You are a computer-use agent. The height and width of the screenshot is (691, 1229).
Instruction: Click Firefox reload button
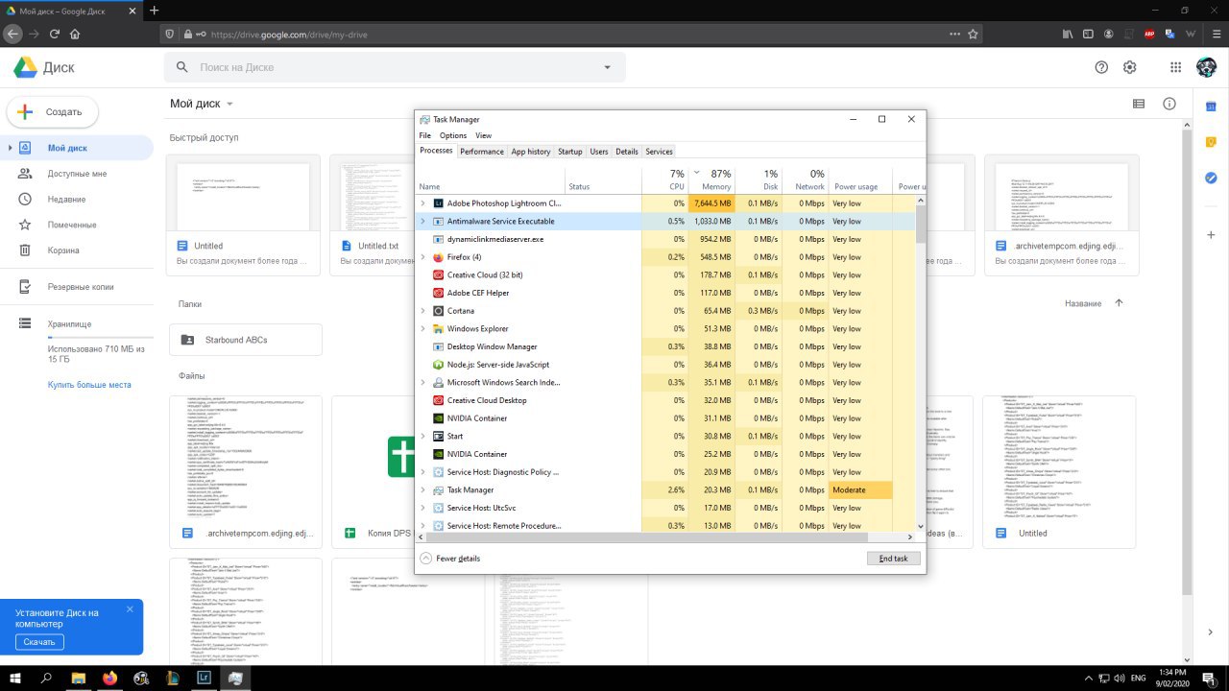click(x=55, y=34)
